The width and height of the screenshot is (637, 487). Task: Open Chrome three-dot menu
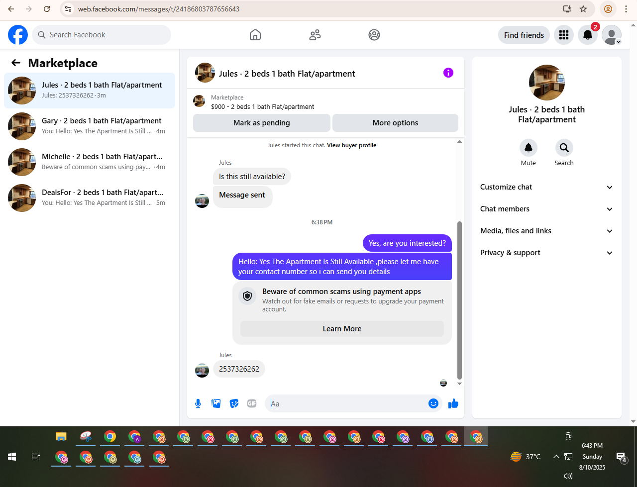pyautogui.click(x=626, y=9)
